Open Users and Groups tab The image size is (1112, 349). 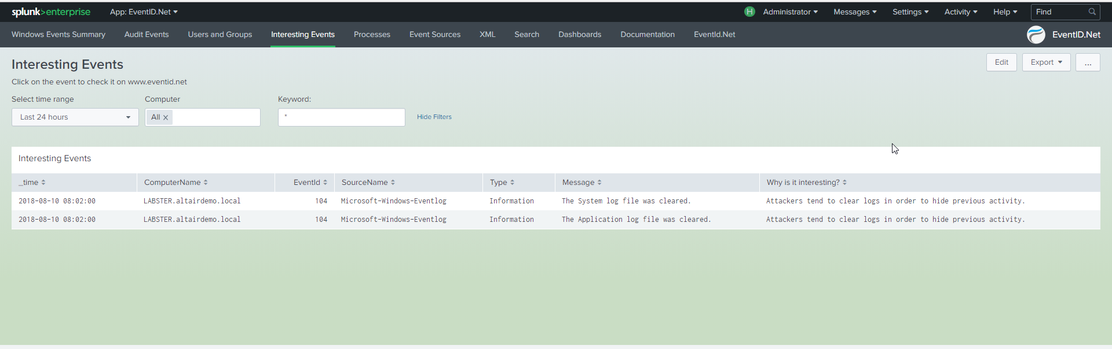click(220, 35)
